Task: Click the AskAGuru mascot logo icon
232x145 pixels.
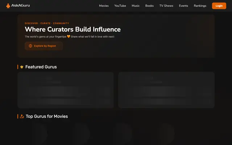Action: click(x=8, y=6)
